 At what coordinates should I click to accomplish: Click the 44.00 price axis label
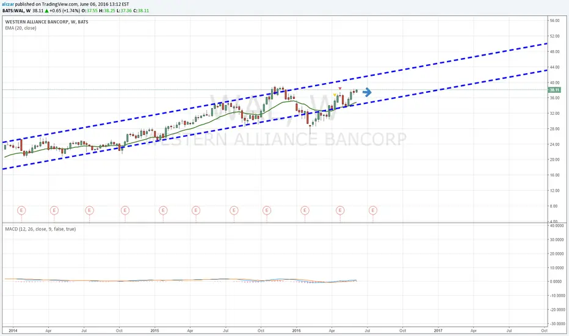pos(554,67)
